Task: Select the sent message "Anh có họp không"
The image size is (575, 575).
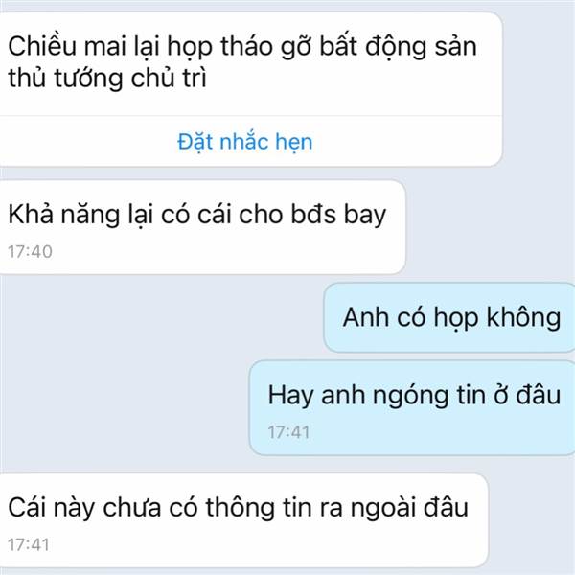Action: pyautogui.click(x=451, y=317)
